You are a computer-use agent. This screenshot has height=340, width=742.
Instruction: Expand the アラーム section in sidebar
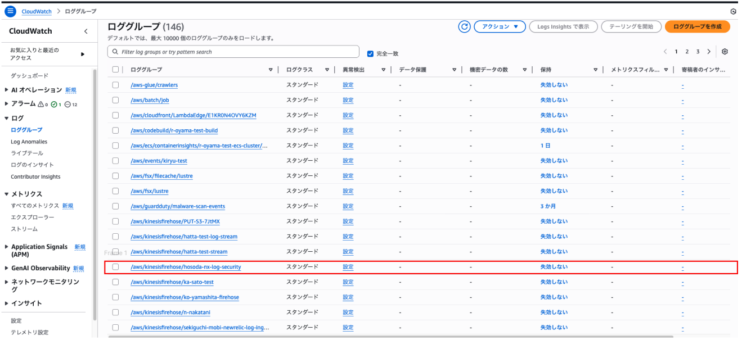coord(6,104)
